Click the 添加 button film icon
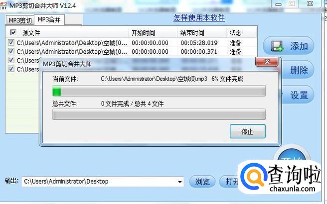Viewport: 327px width, 204px height. (x=277, y=46)
